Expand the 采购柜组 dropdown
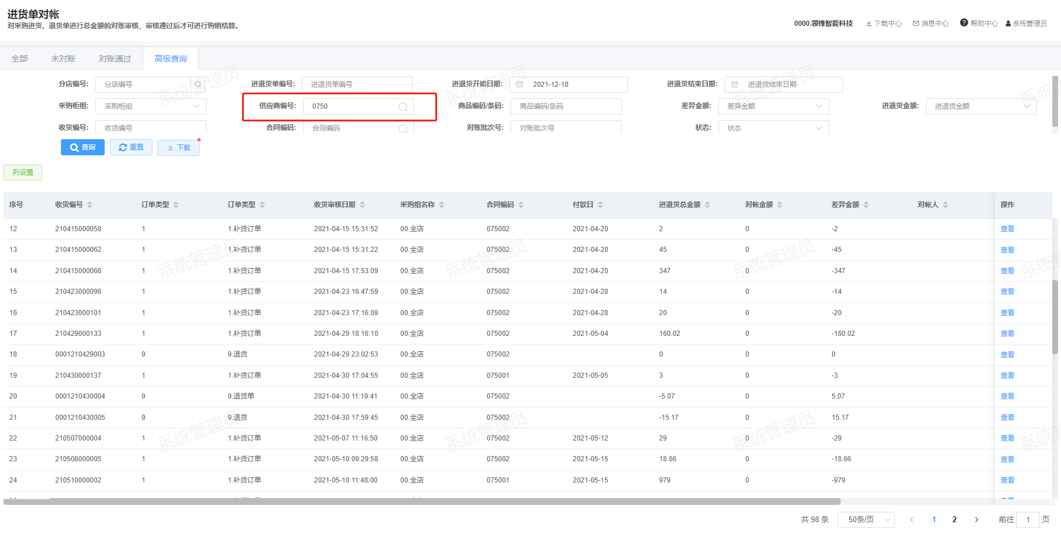 [196, 106]
